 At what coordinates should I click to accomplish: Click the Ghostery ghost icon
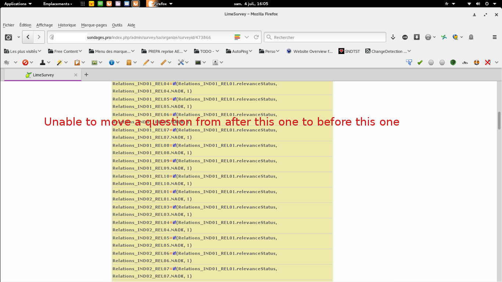click(x=471, y=37)
